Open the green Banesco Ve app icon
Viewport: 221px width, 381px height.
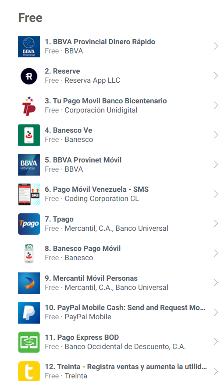click(x=29, y=135)
